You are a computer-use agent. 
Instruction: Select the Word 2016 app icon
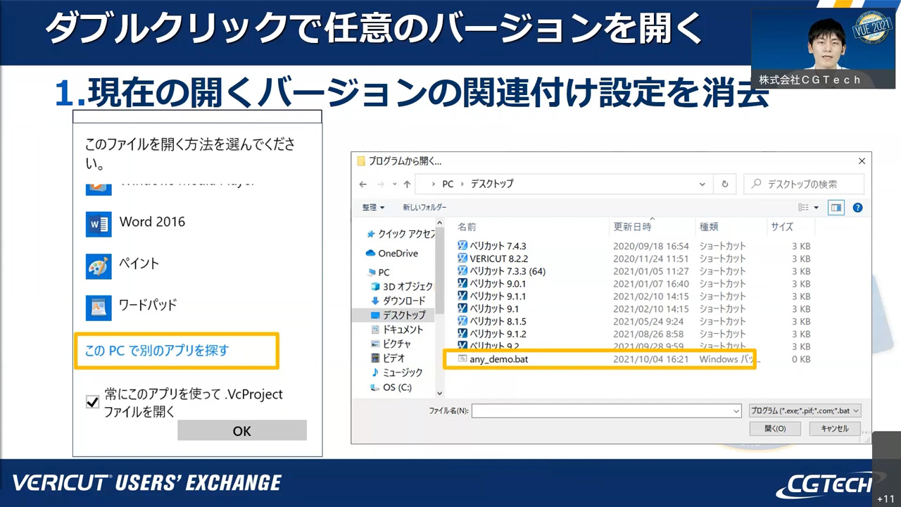99,224
